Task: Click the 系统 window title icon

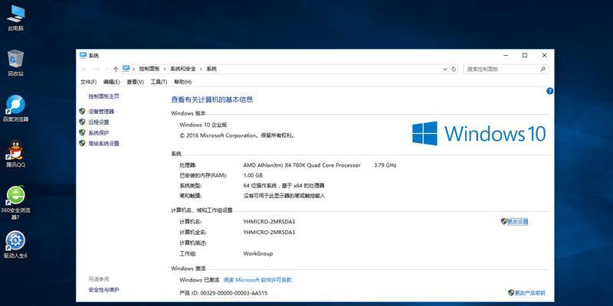Action: pos(83,55)
